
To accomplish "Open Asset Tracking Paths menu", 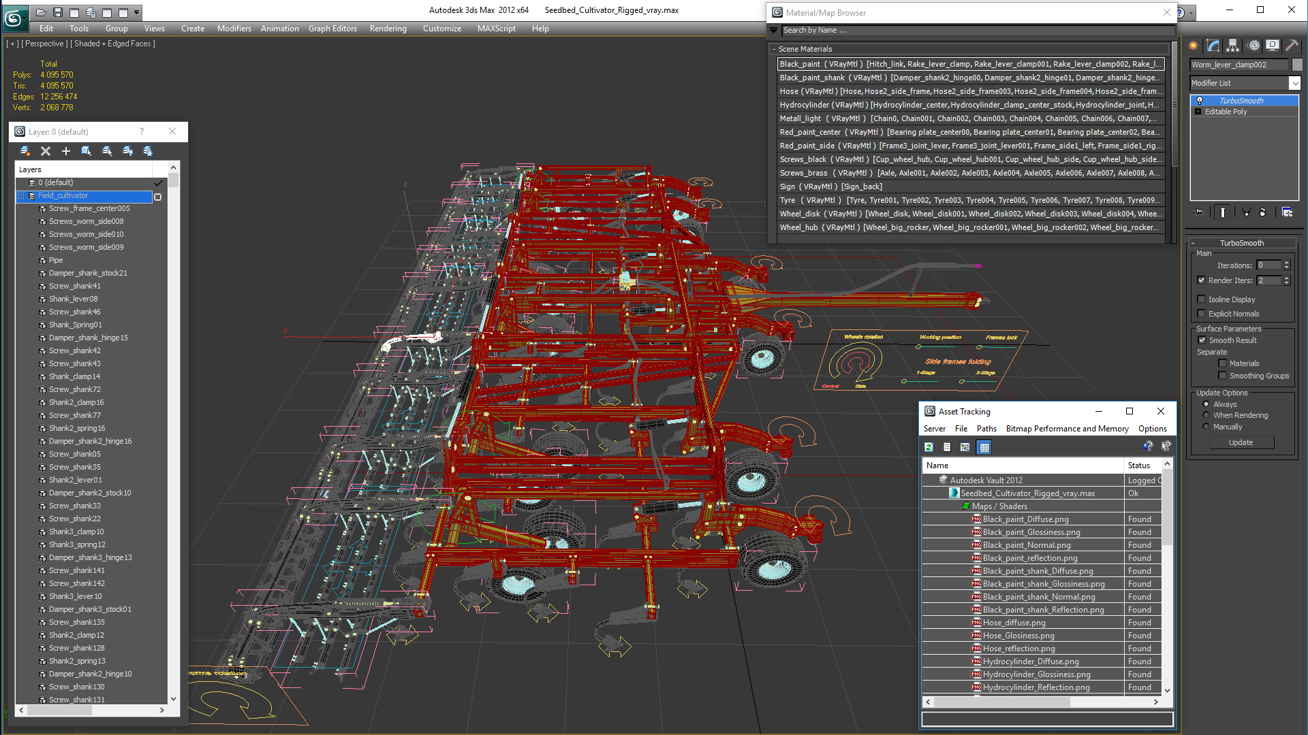I will tap(986, 429).
